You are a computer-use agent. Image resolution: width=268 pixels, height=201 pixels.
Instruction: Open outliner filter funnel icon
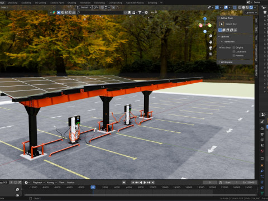tap(140, 12)
